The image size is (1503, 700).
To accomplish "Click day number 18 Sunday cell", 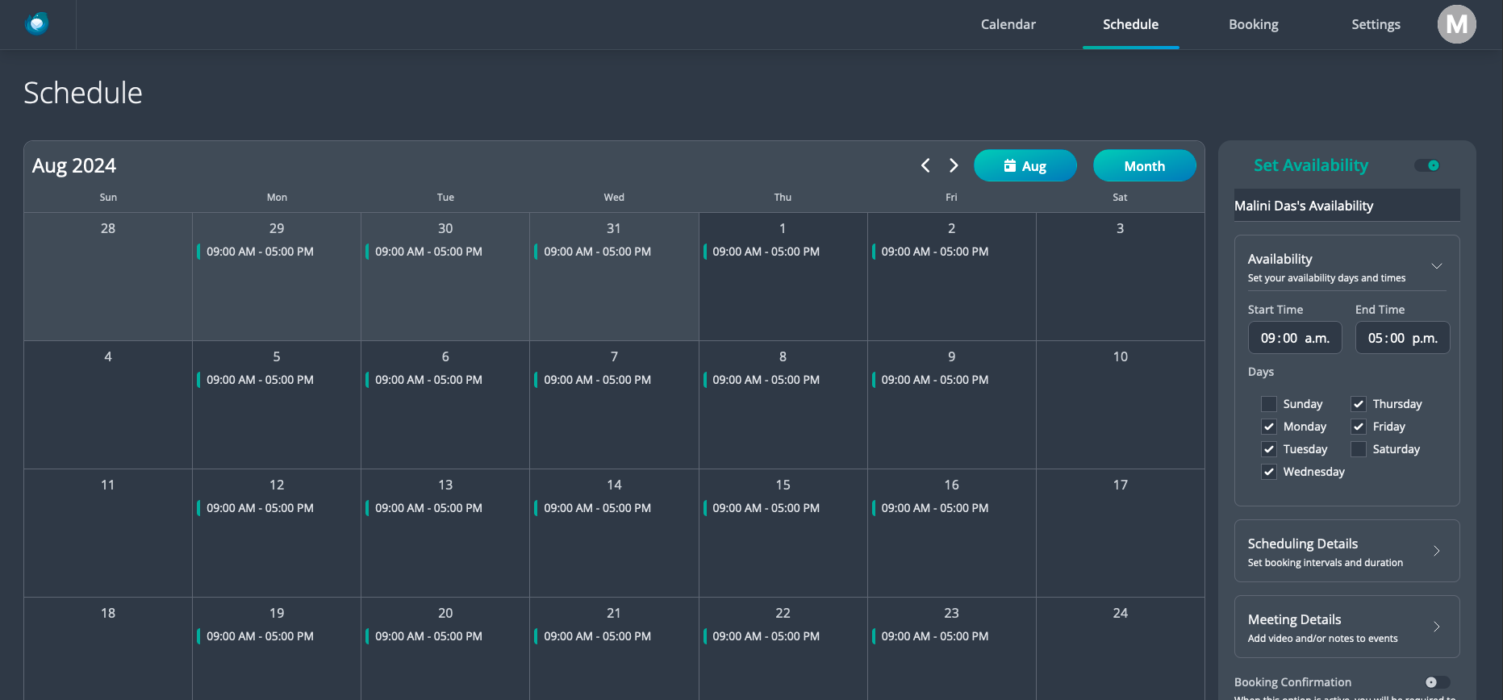I will coord(108,648).
